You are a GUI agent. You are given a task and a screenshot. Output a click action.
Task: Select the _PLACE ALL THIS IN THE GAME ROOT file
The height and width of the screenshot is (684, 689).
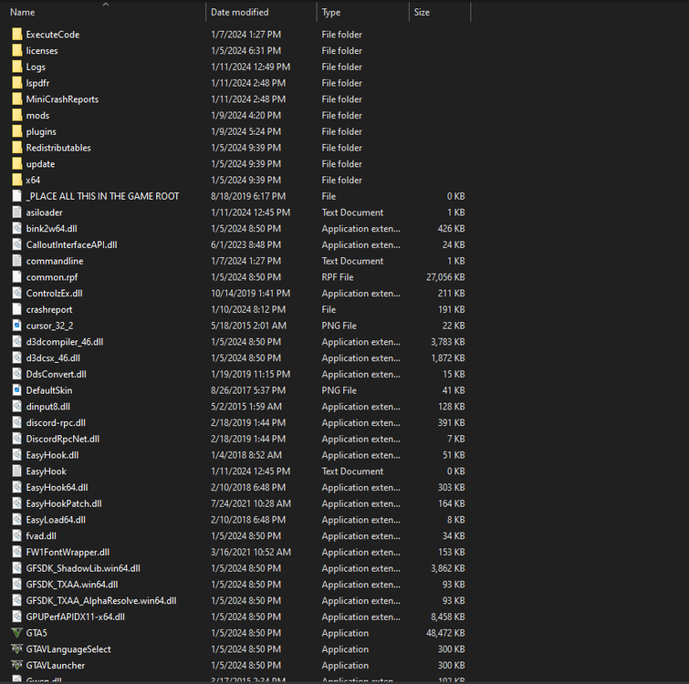102,196
